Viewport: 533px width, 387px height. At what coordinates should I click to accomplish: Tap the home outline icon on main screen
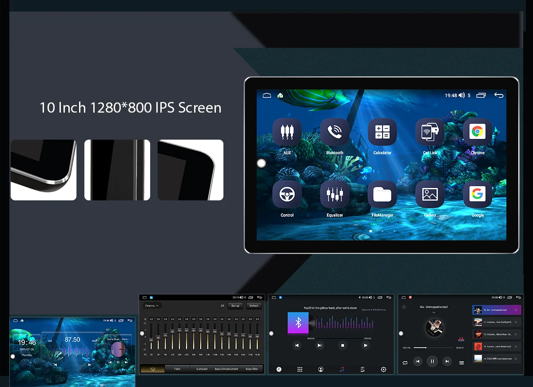coord(266,95)
